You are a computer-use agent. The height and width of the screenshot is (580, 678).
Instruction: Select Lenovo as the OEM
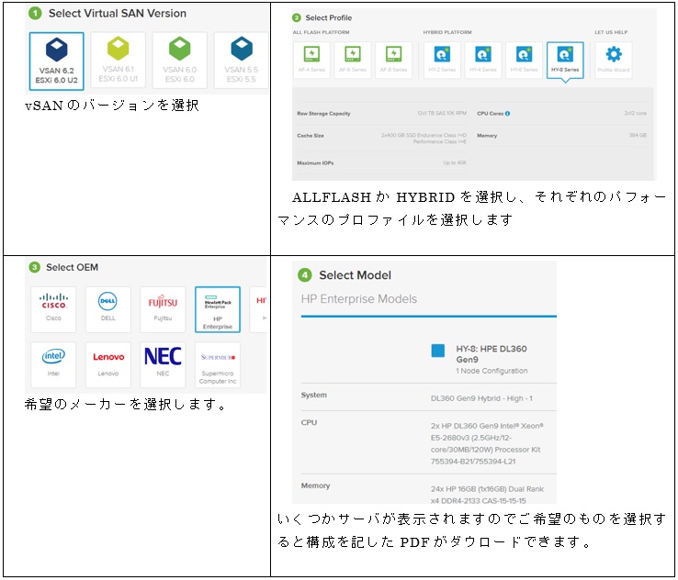tap(108, 364)
